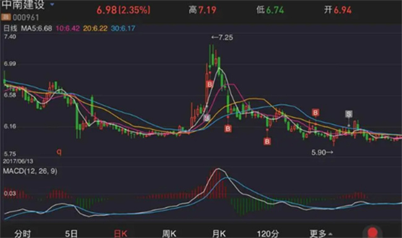Viewport: 402px width, 238px height.
Task: Open the 分时 intraday chart tab
Action: (23, 234)
